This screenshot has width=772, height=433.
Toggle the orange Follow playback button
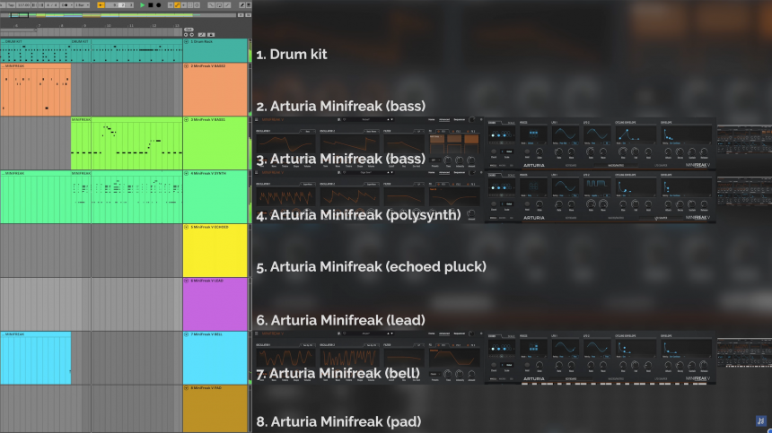[101, 4]
